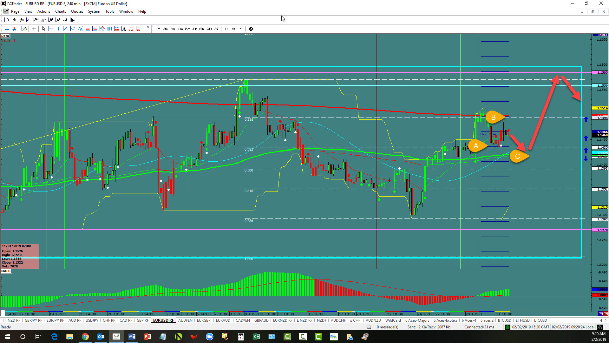609x343 pixels.
Task: Switch to EURGBP page tab
Action: click(x=204, y=320)
